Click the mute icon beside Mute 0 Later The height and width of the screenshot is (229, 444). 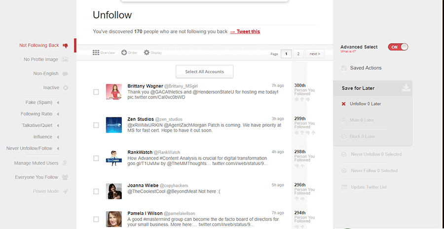(344, 120)
